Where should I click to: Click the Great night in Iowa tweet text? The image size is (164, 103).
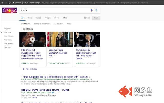coord(39,95)
